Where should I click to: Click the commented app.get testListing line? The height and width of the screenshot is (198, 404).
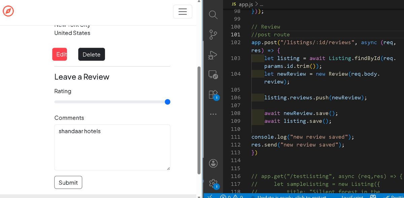click(x=327, y=176)
